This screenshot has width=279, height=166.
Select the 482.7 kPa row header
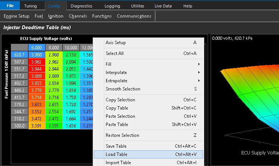(19, 83)
